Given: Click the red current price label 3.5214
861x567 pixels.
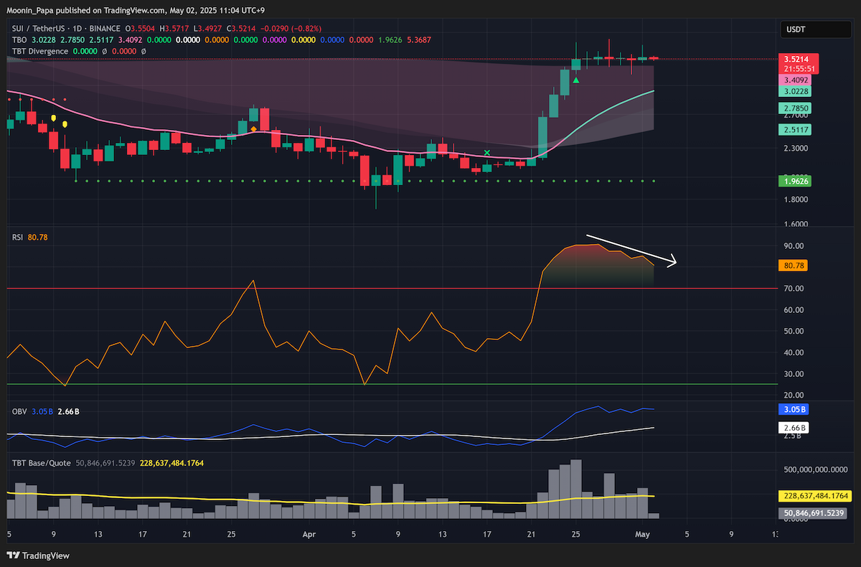Looking at the screenshot, I should pyautogui.click(x=800, y=59).
